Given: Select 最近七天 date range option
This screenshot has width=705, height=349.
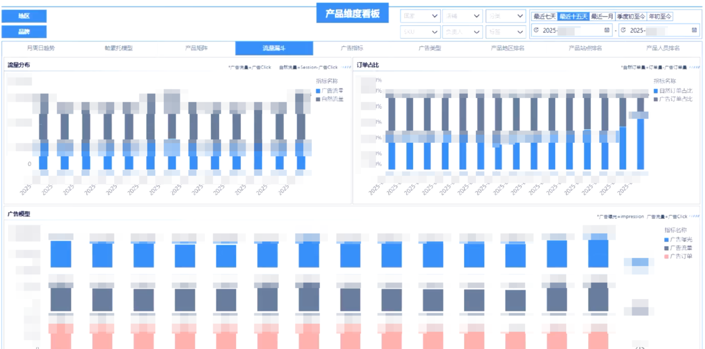Looking at the screenshot, I should (x=544, y=16).
